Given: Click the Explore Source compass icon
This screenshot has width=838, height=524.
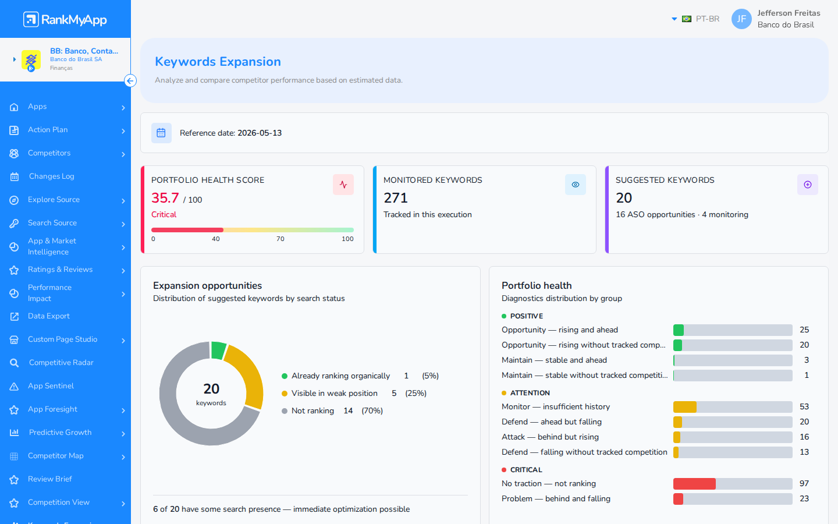Looking at the screenshot, I should tap(14, 200).
